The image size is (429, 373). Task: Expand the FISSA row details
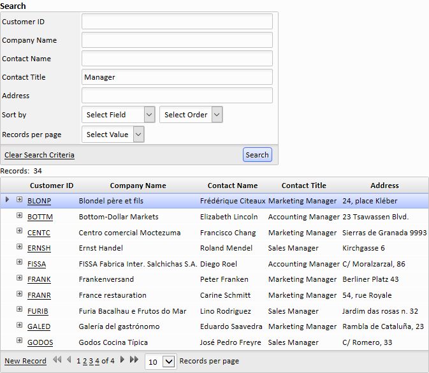click(19, 262)
